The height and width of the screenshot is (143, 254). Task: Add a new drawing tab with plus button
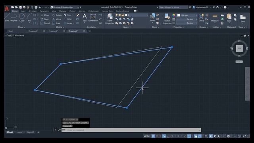90,31
